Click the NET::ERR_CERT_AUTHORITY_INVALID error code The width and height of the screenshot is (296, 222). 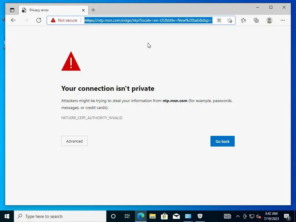[92, 118]
